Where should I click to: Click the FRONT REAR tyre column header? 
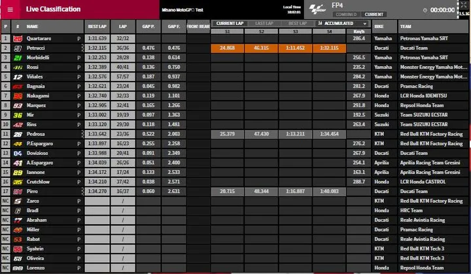click(198, 26)
